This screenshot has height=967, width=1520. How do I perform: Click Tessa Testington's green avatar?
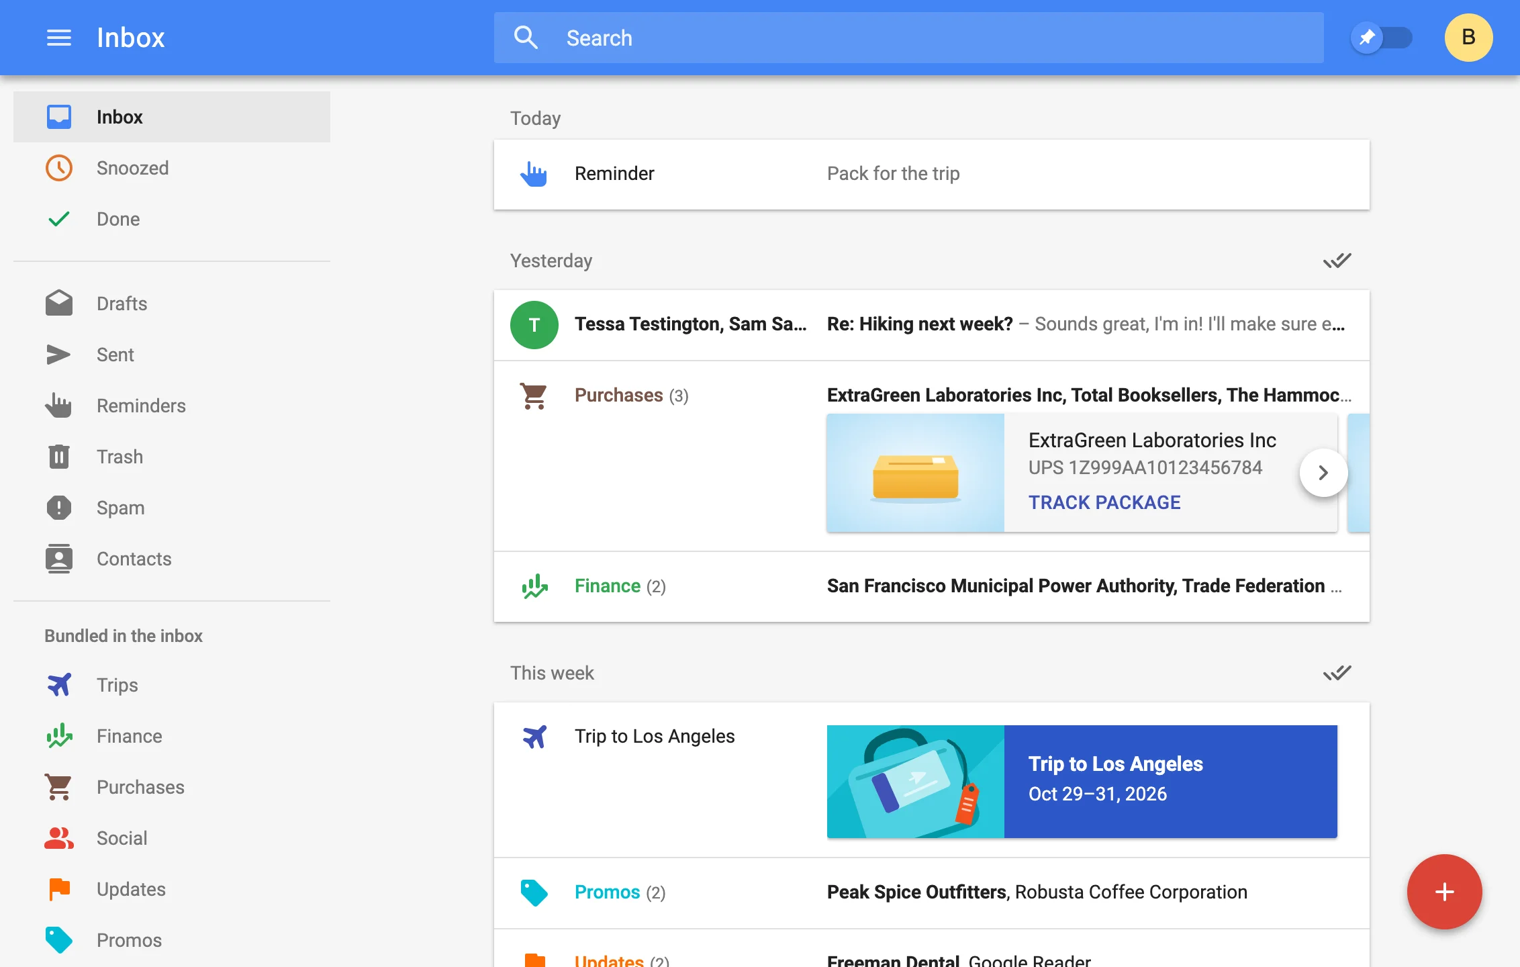click(x=534, y=325)
